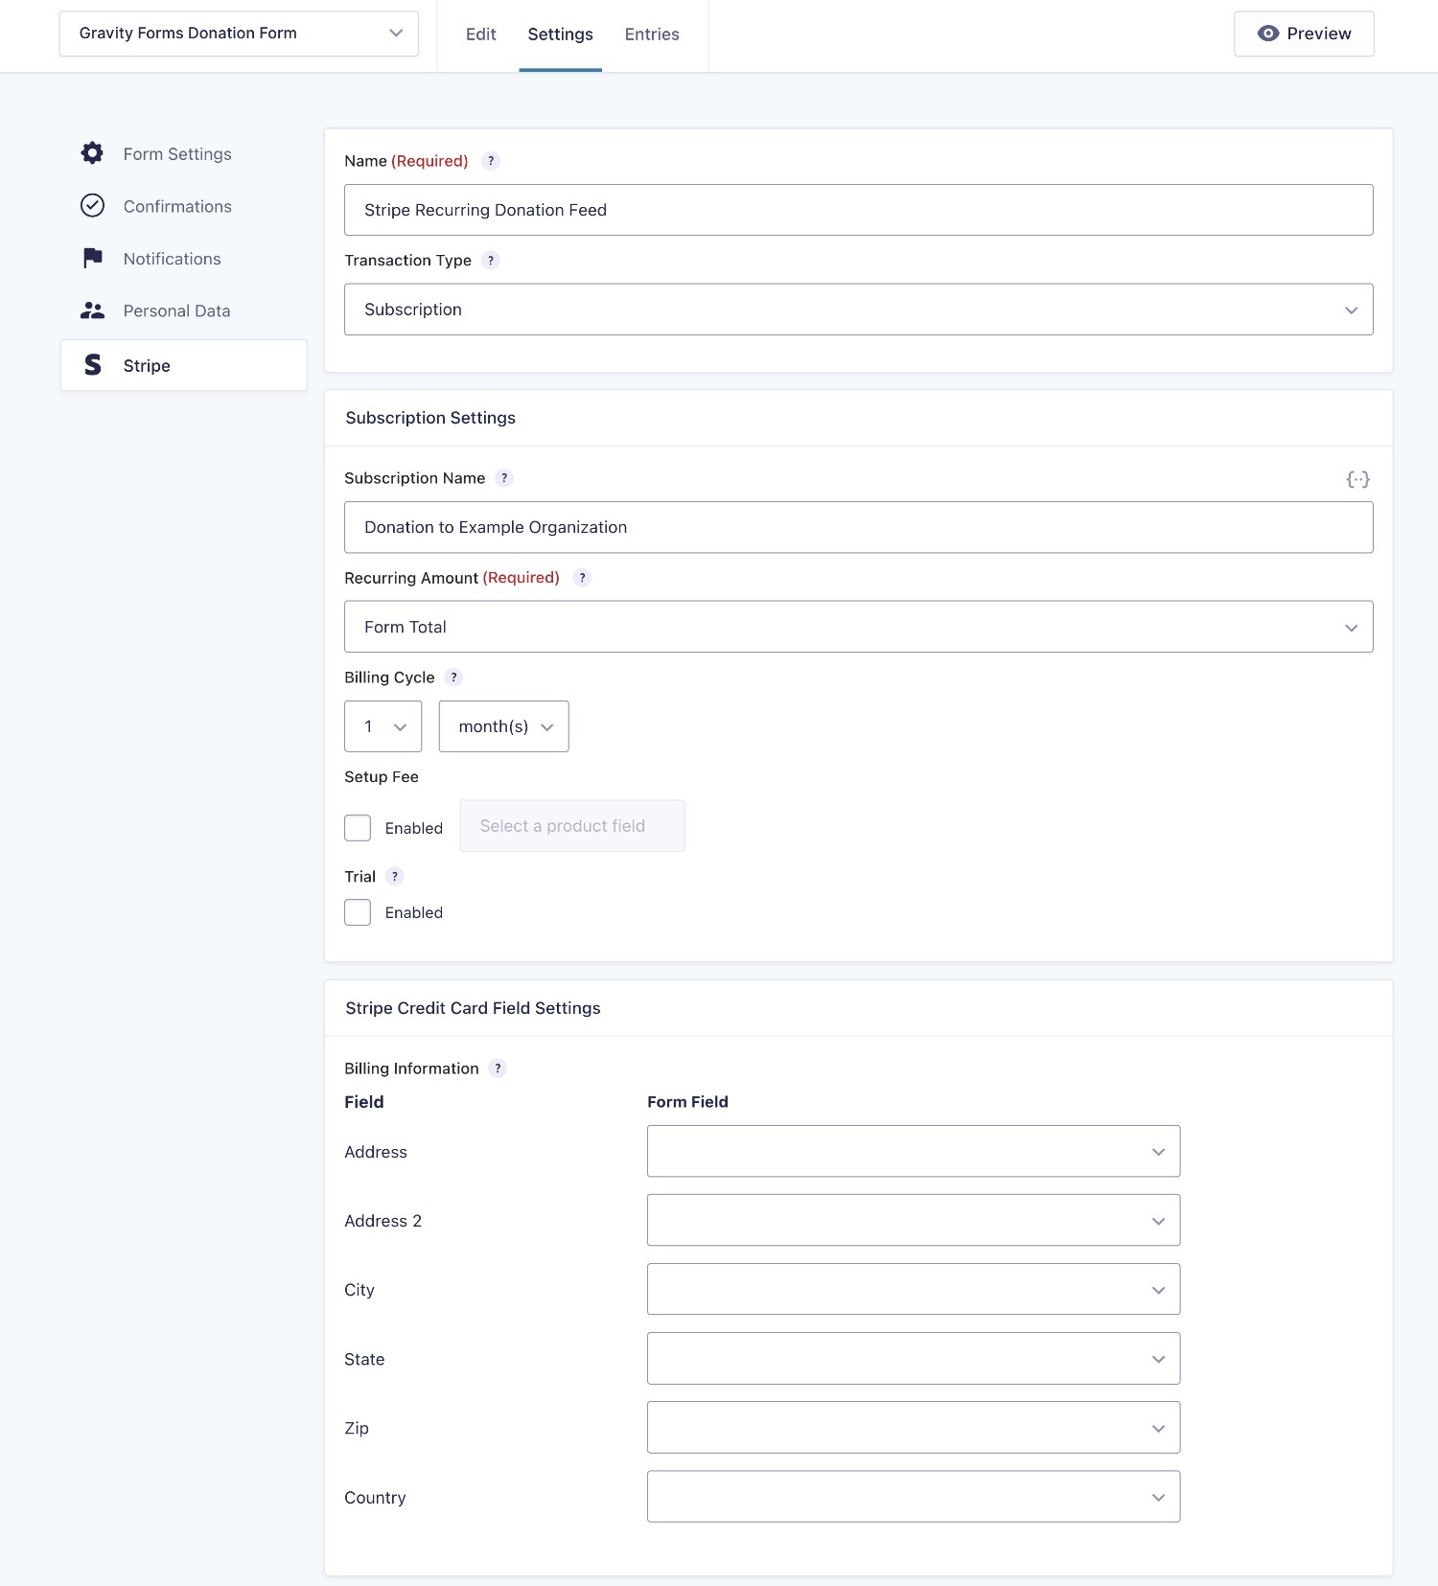The height and width of the screenshot is (1586, 1438).
Task: Click the eye icon on Preview button
Action: (x=1268, y=34)
